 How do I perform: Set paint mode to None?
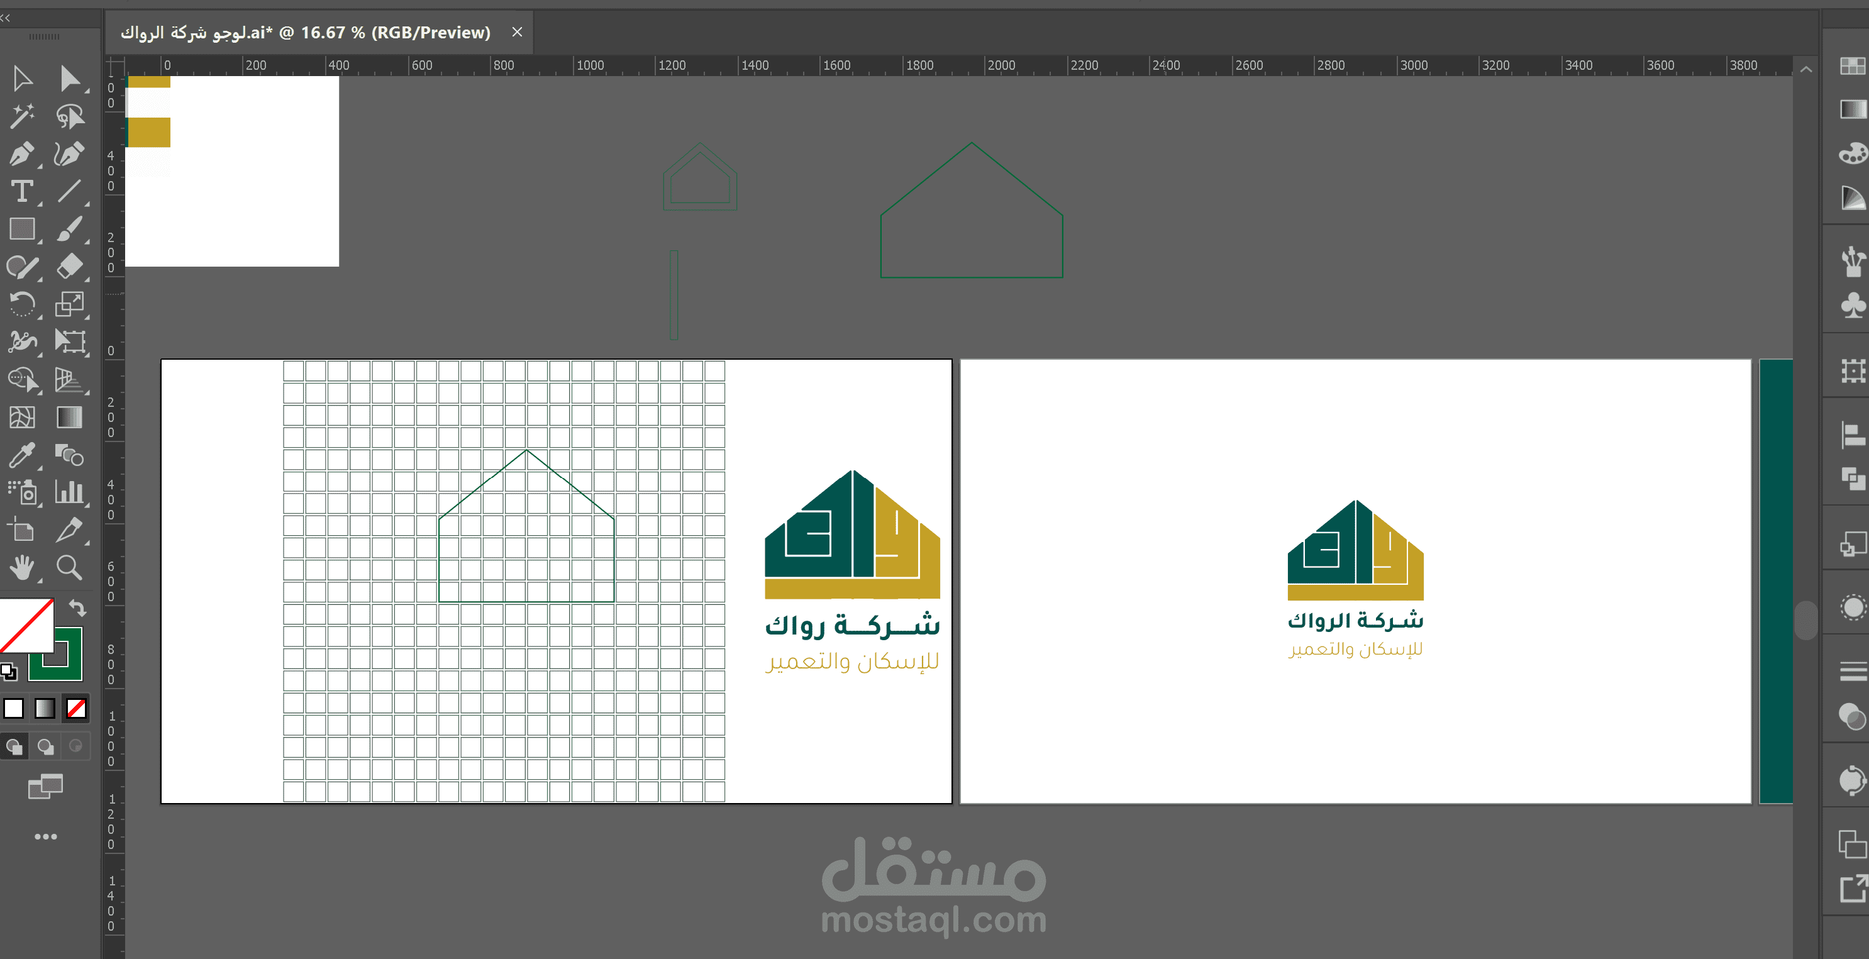point(75,708)
